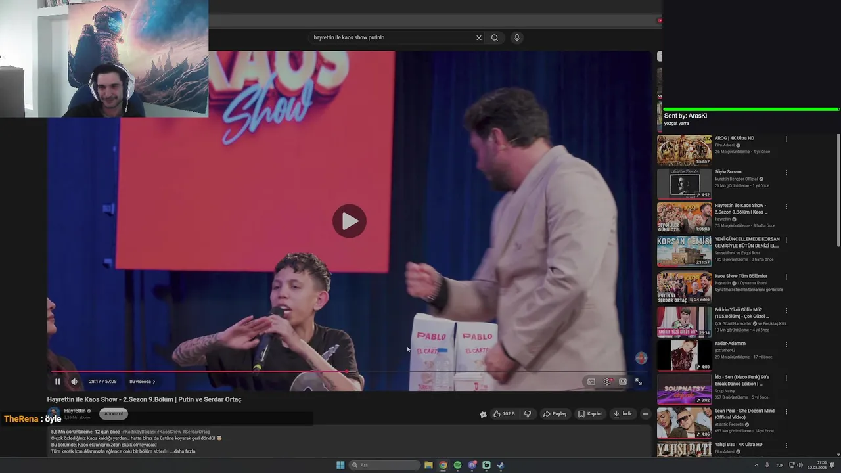Change the TUR keyboard language indicator
841x473 pixels.
(x=781, y=465)
